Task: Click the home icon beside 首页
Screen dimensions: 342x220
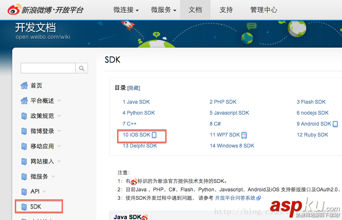Action: pos(24,86)
